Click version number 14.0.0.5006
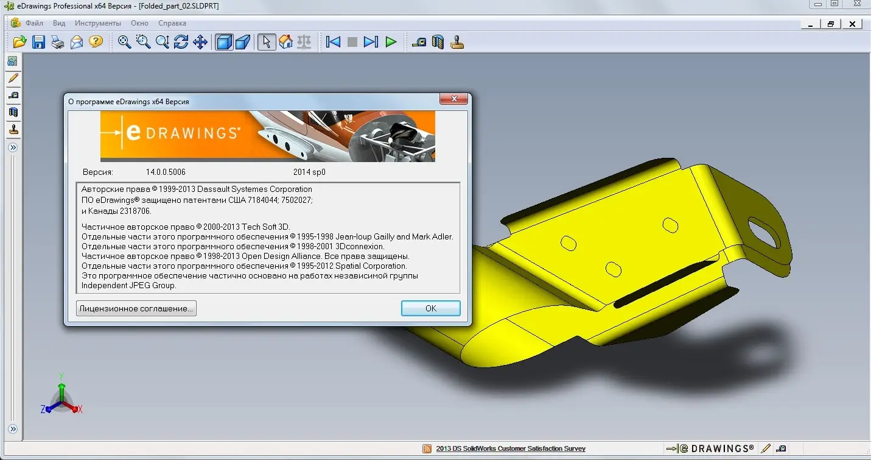Image resolution: width=871 pixels, height=460 pixels. [x=166, y=172]
